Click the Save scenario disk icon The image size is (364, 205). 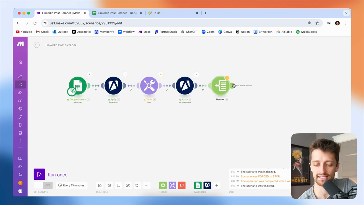100,185
